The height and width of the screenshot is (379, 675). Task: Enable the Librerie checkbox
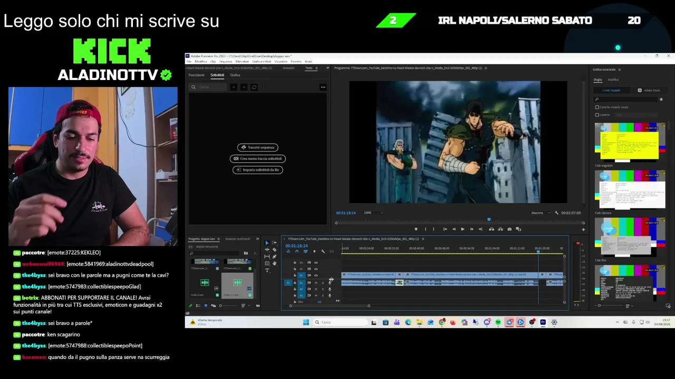(597, 115)
